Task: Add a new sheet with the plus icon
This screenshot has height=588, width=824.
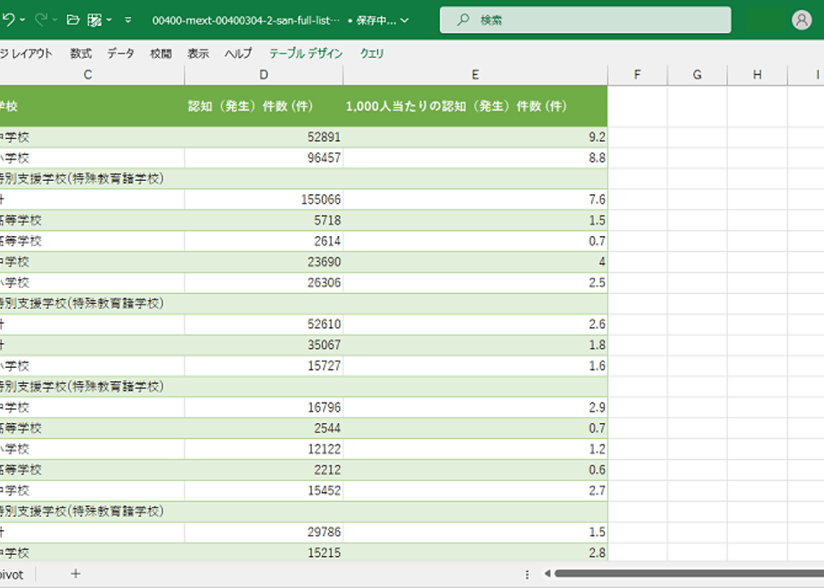Action: coord(76,574)
